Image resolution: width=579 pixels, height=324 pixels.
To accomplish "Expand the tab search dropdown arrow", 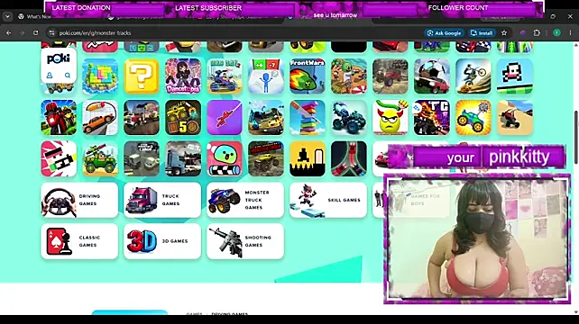I will pyautogui.click(x=7, y=16).
